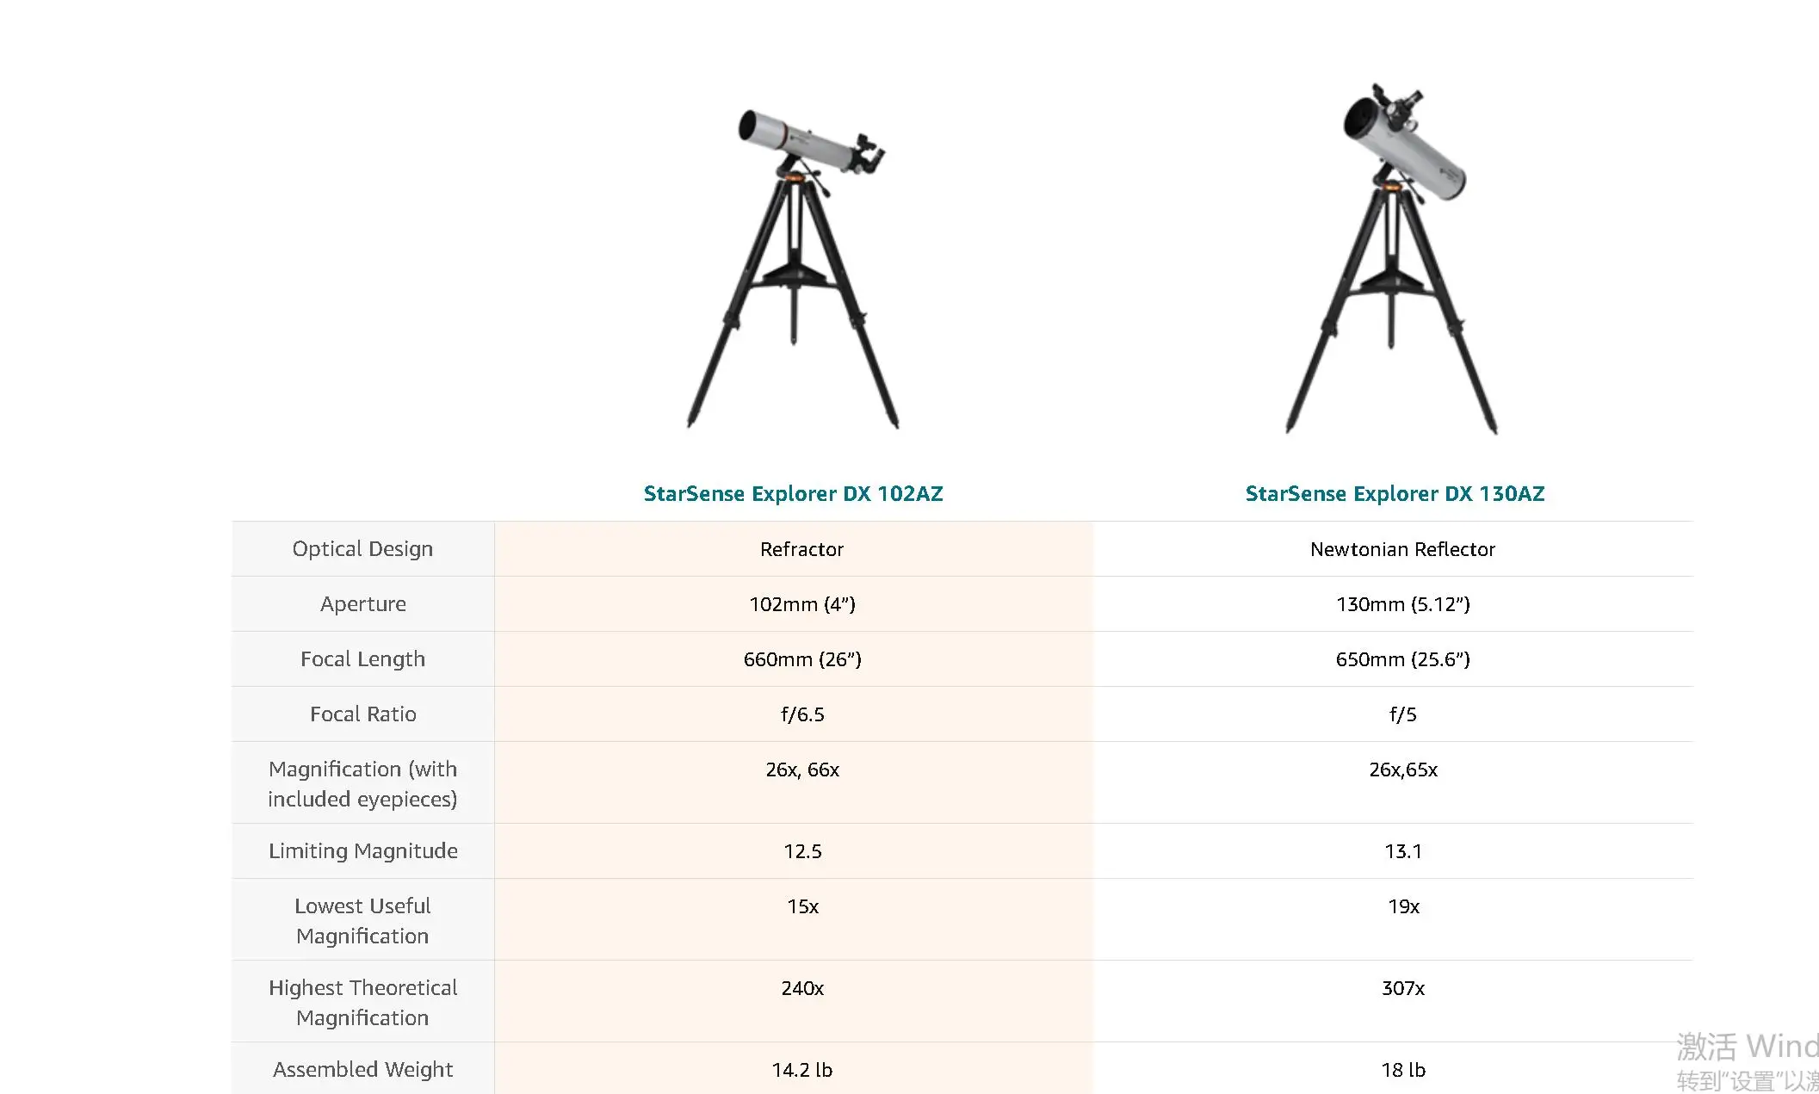
Task: Select the 26x,65x magnification value
Action: tap(1402, 770)
